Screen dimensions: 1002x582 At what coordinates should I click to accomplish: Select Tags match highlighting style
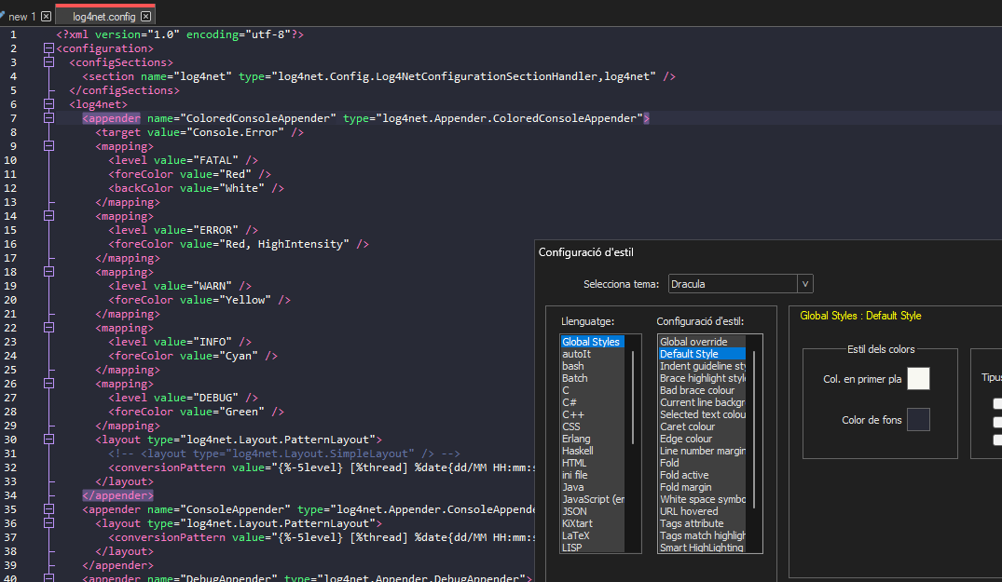(x=702, y=536)
